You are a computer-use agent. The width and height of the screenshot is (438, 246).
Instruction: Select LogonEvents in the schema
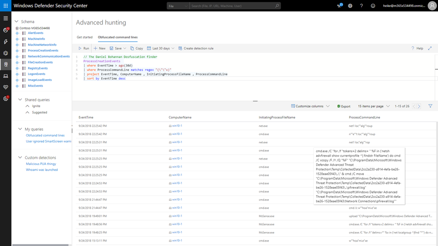pos(36,74)
